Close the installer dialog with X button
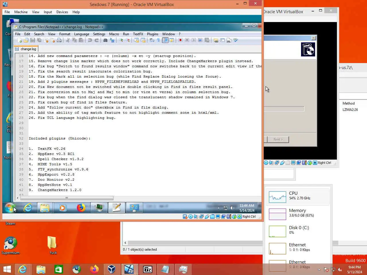The height and width of the screenshot is (275, 367). click(314, 38)
